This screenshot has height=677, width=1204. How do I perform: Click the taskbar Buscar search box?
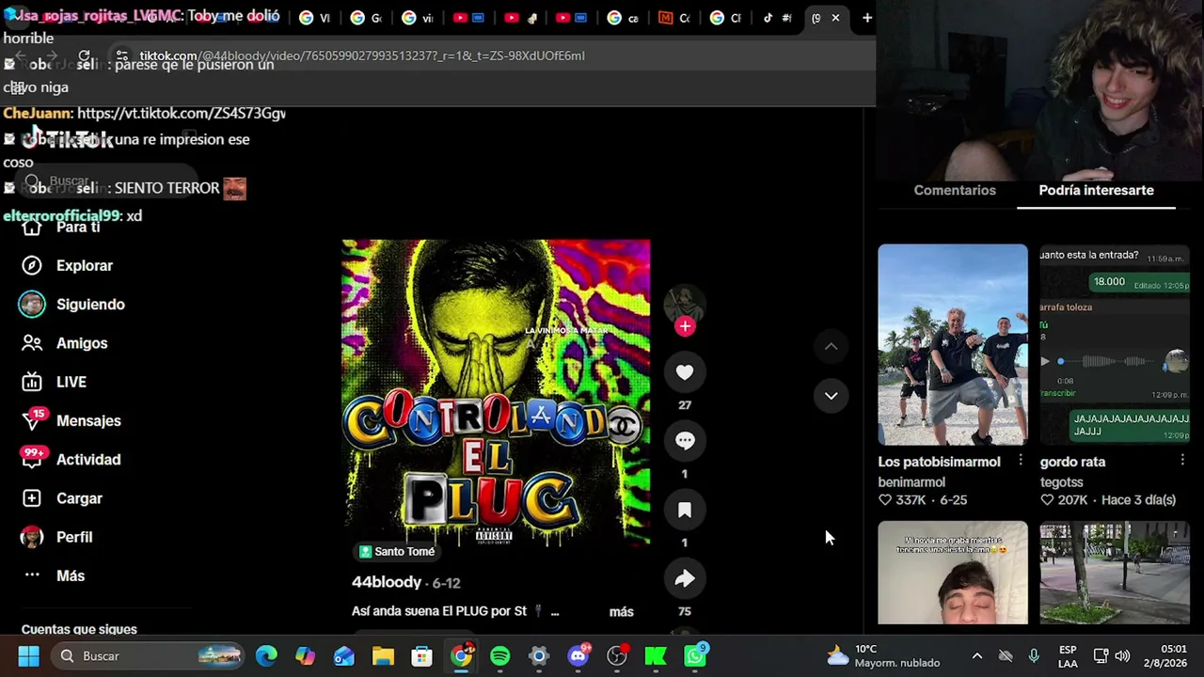coord(149,656)
